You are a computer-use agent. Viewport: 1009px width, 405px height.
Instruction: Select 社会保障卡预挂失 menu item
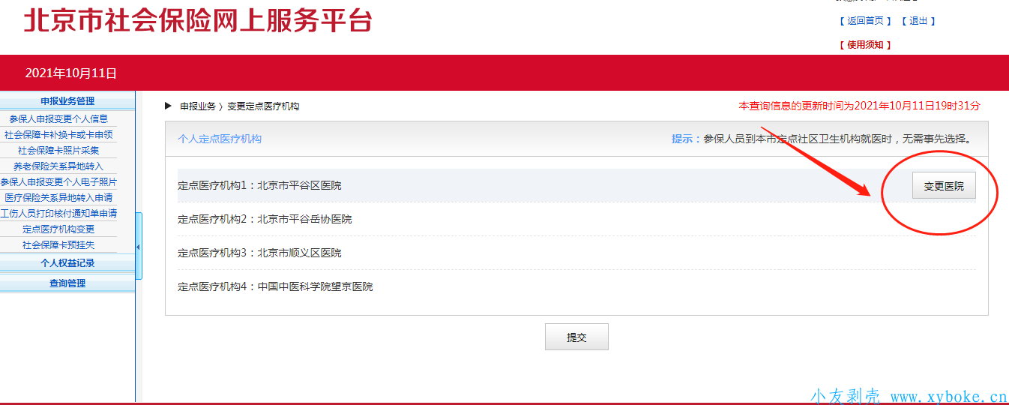58,245
